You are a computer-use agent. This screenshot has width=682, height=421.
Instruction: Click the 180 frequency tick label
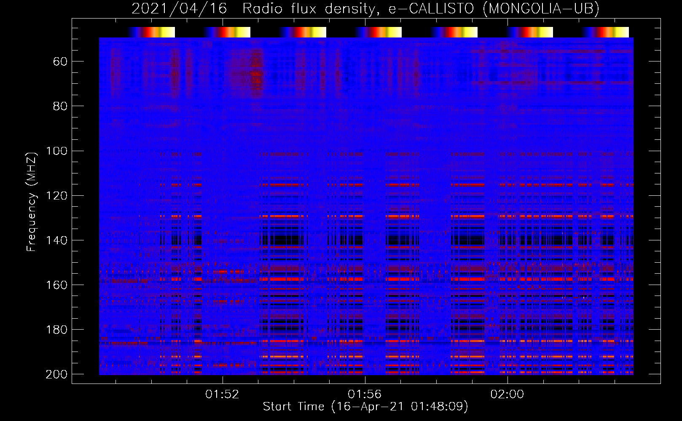coord(56,330)
